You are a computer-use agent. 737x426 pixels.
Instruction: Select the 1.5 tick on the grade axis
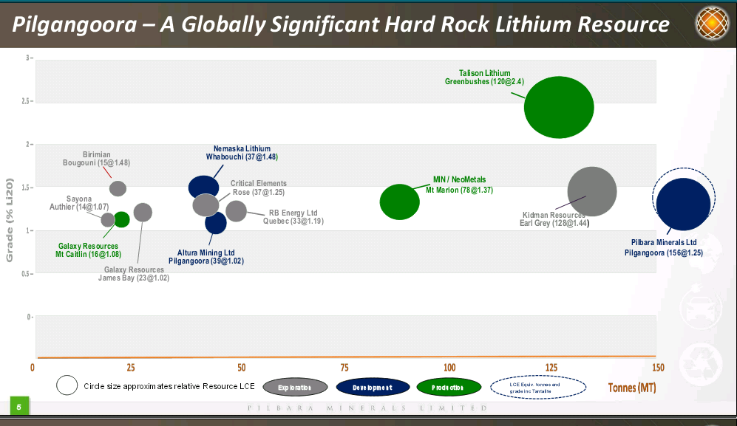point(26,188)
